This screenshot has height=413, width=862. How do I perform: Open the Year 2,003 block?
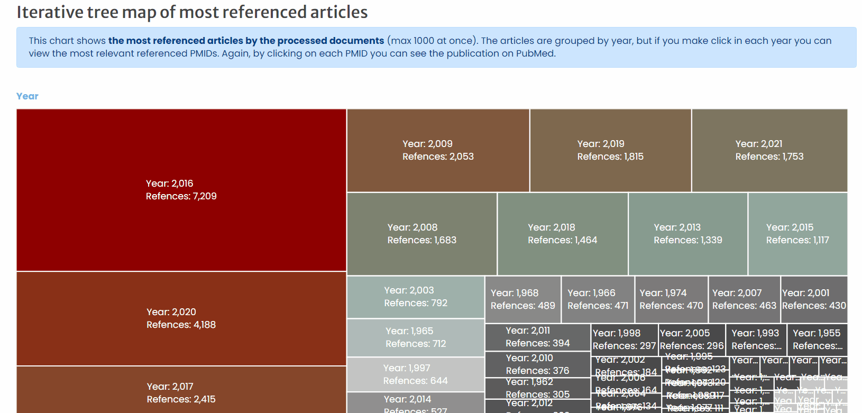[x=416, y=297]
